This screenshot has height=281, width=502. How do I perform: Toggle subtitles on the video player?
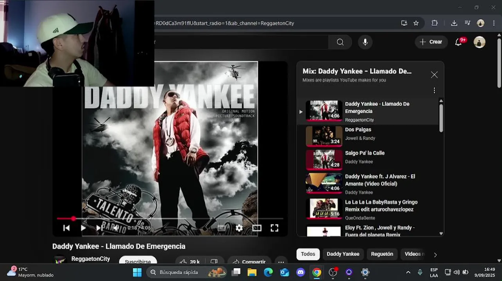[x=221, y=228]
